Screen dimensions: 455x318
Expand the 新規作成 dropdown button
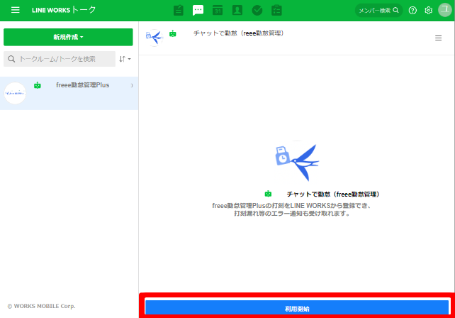tap(68, 37)
